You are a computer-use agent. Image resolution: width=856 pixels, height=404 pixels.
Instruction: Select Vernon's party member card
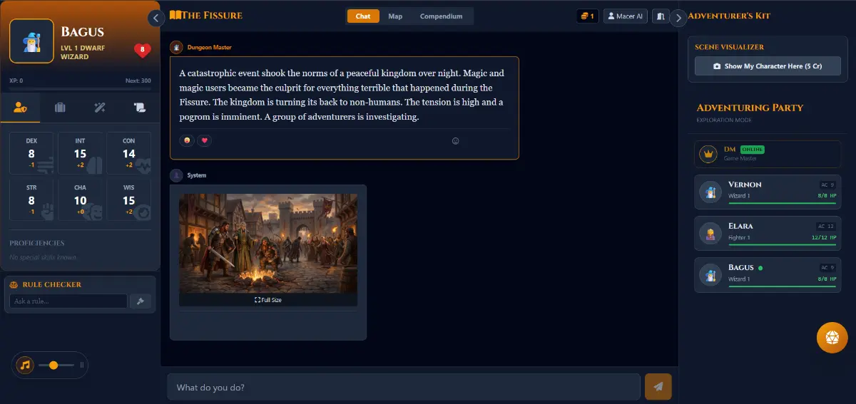[768, 192]
